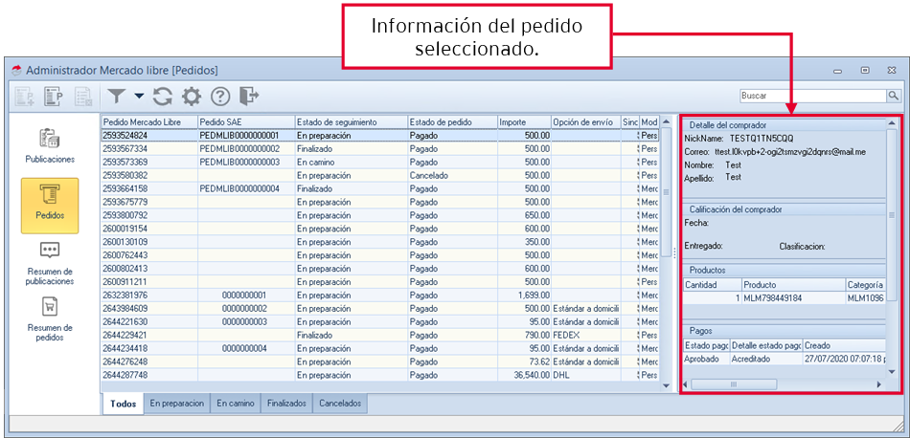The width and height of the screenshot is (910, 438).
Task: Switch to the En camino tab
Action: [x=236, y=404]
